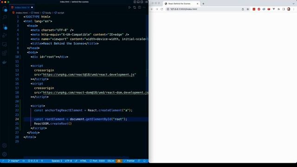Open the Explorer view in the activity bar

tap(5, 8)
